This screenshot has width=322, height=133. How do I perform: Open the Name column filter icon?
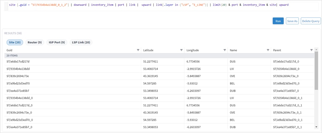point(268,50)
